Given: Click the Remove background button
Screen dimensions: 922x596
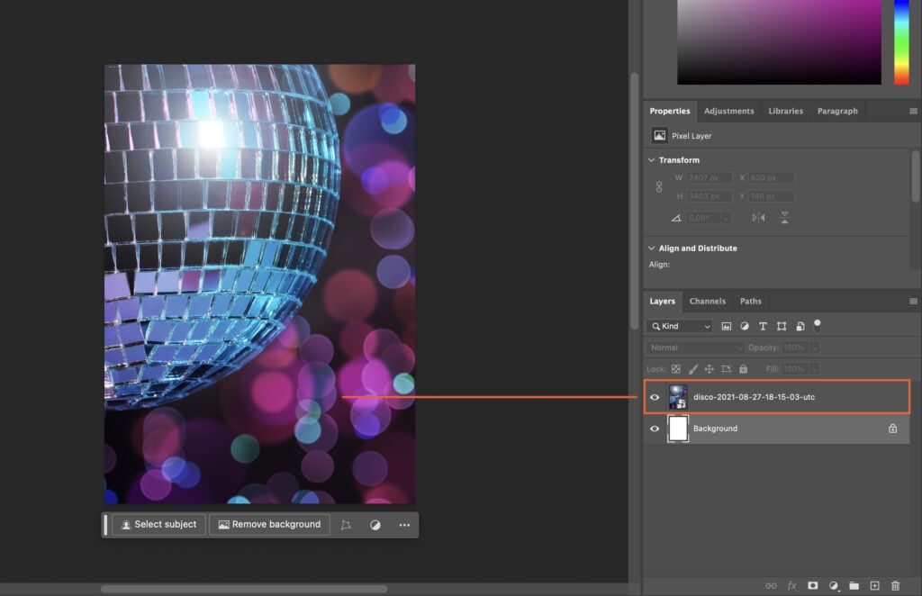Looking at the screenshot, I should click(x=269, y=524).
